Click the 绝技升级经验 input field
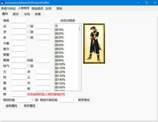The width and height of the screenshot is (158, 122). [67, 100]
